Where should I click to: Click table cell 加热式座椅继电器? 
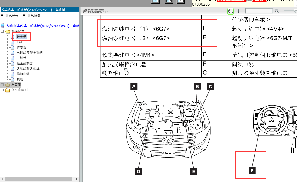[x=151, y=65]
